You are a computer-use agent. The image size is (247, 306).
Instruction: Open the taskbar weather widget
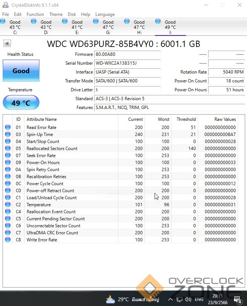pos(132,299)
